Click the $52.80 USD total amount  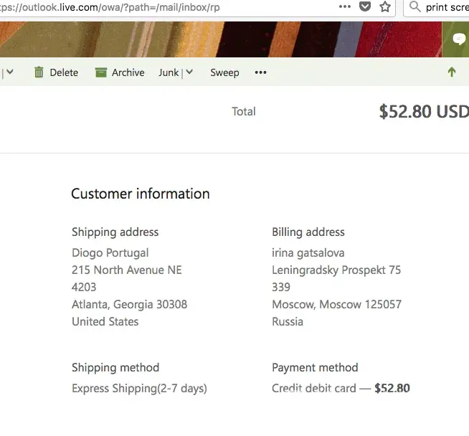pos(423,111)
